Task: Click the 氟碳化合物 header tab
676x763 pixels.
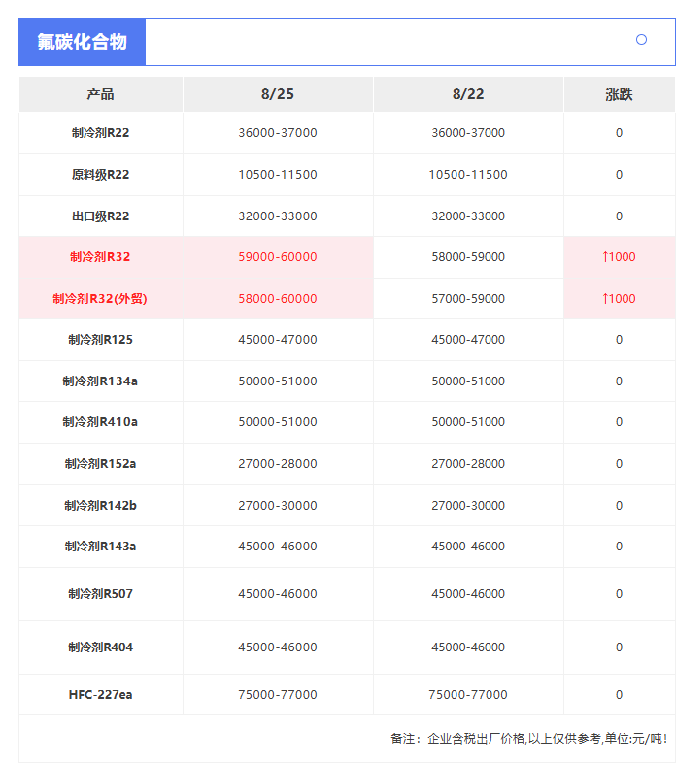Action: click(x=82, y=42)
